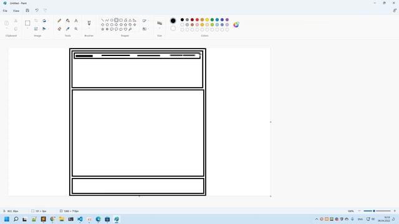This screenshot has height=224, width=399.
Task: Click the 100% zoom level text
Action: (x=350, y=211)
